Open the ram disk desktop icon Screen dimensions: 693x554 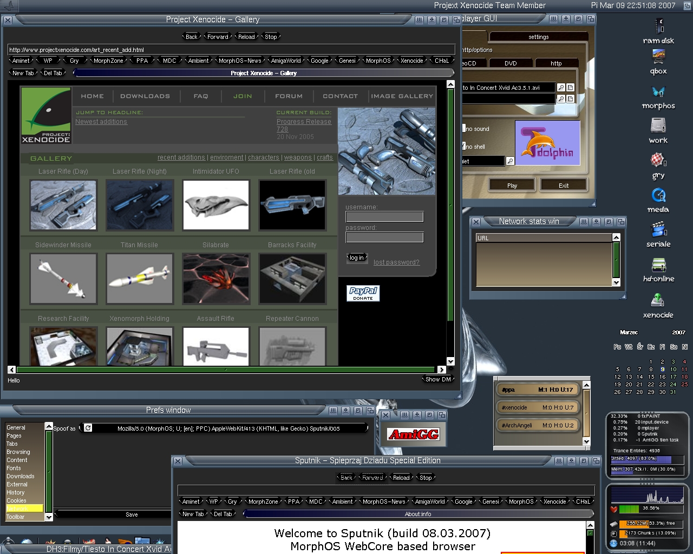pos(658,31)
